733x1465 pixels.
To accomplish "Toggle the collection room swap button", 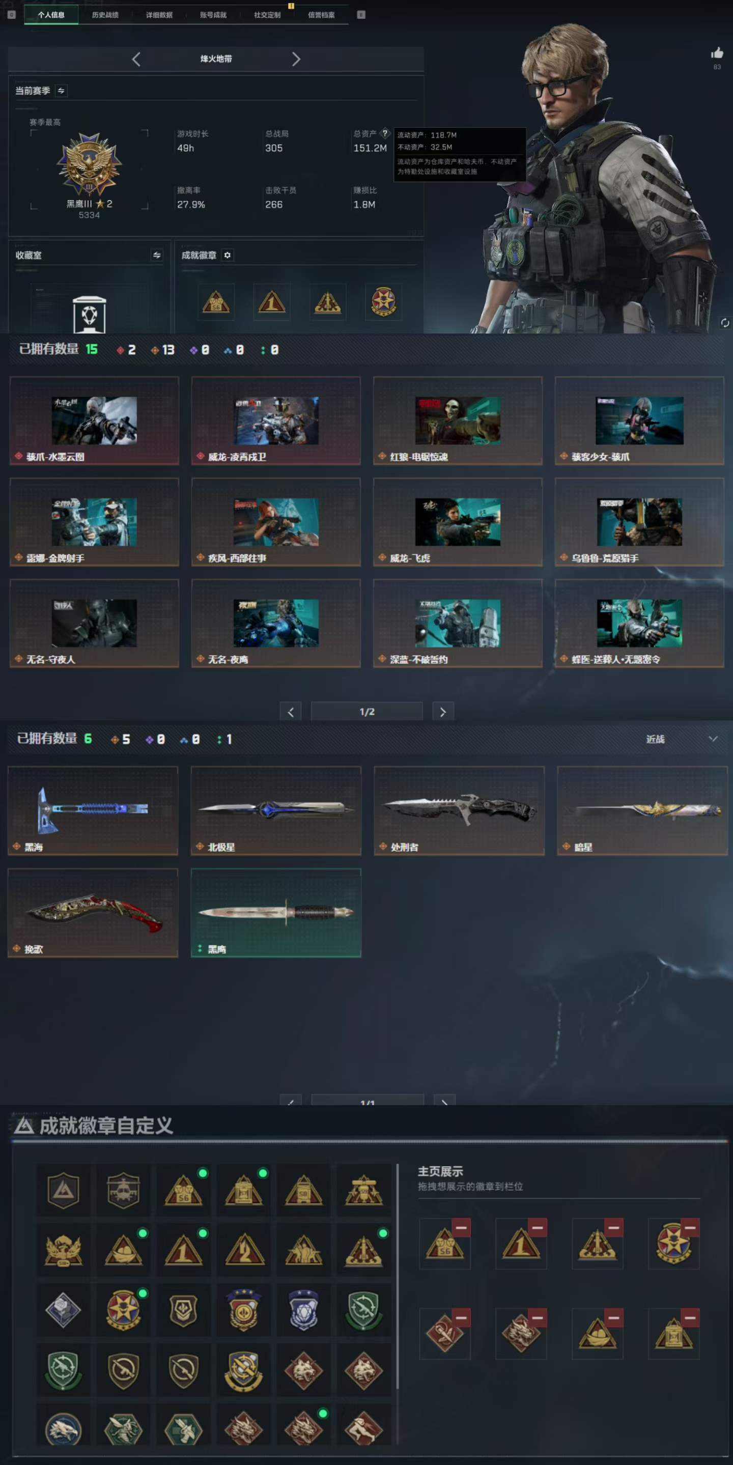I will click(157, 256).
